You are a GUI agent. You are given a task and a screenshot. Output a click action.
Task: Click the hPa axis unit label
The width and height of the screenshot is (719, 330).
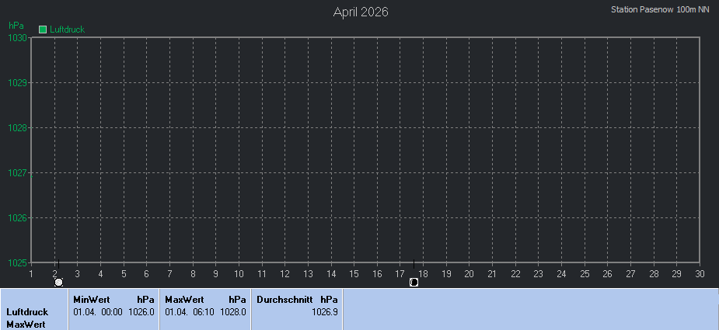[x=16, y=26]
